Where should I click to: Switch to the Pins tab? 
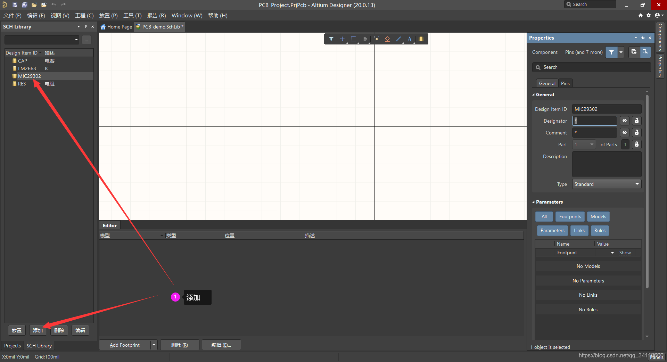[x=565, y=83]
